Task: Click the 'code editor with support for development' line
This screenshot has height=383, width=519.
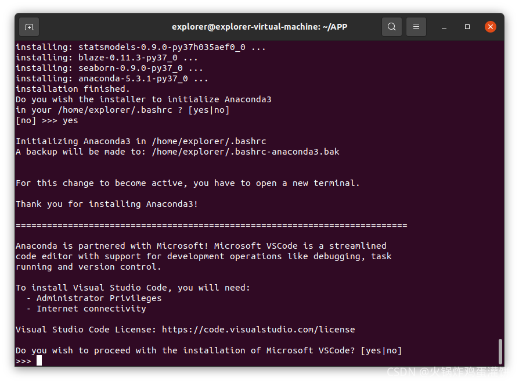Action: click(204, 256)
